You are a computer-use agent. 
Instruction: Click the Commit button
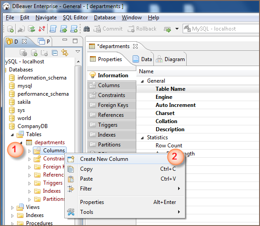(x=108, y=29)
